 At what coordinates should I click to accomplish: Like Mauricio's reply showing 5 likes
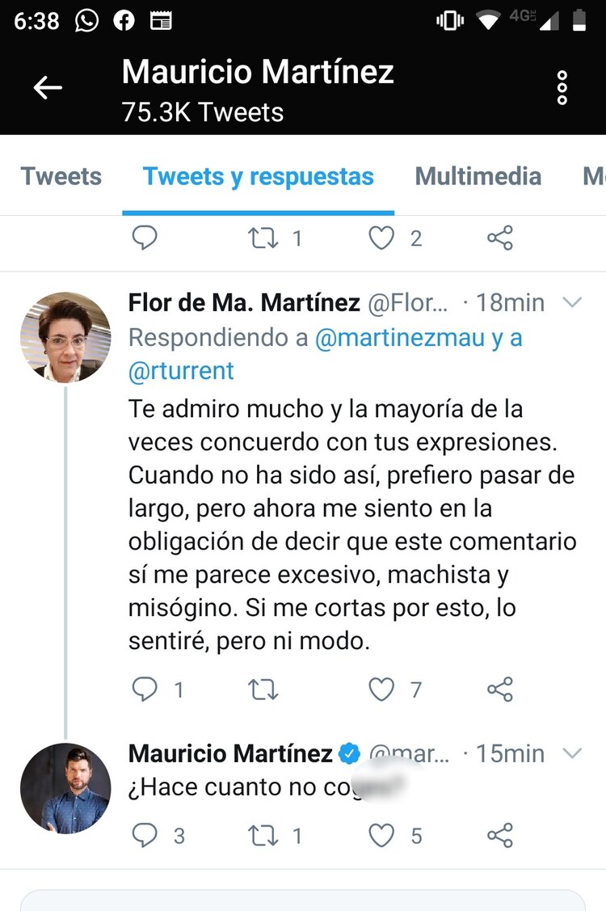point(380,836)
